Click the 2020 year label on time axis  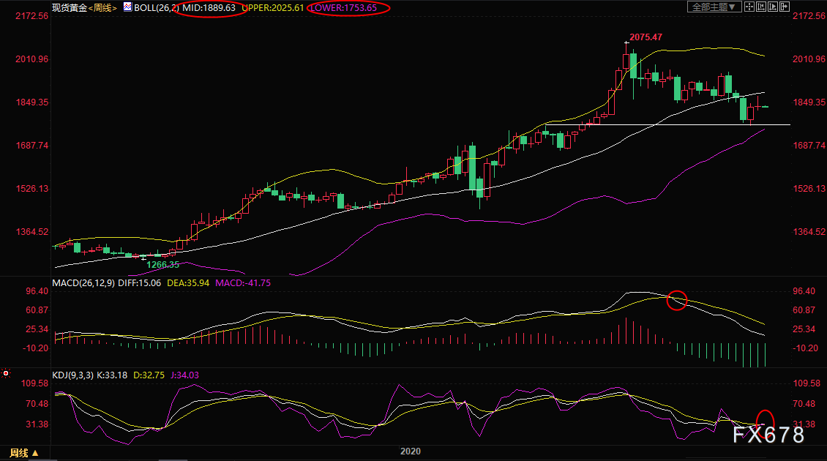[x=411, y=451]
